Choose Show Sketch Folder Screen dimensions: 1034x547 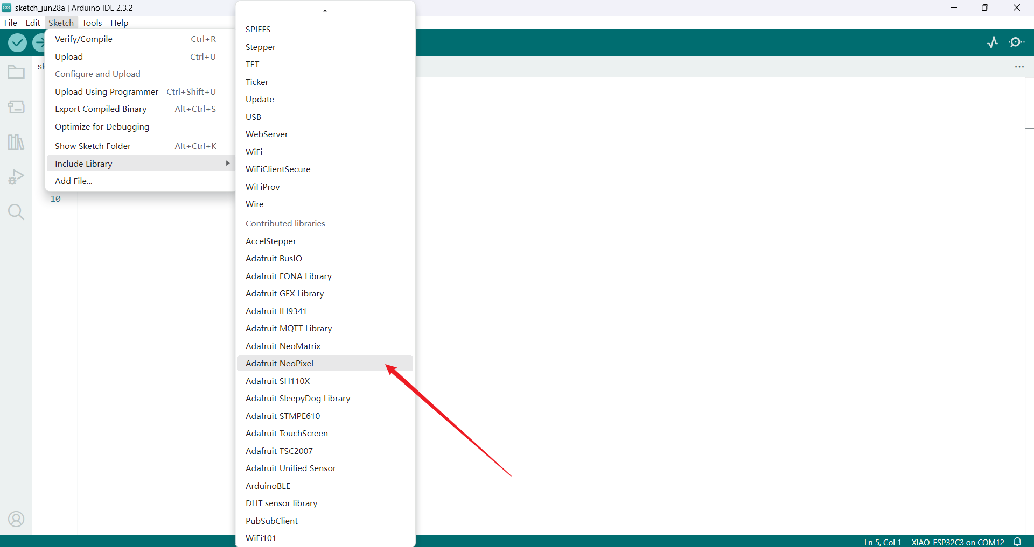[140, 146]
